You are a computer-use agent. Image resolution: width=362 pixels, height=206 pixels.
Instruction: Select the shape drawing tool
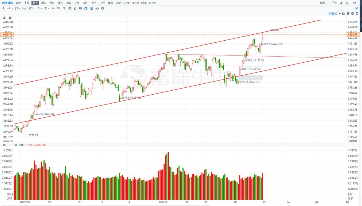16,8
